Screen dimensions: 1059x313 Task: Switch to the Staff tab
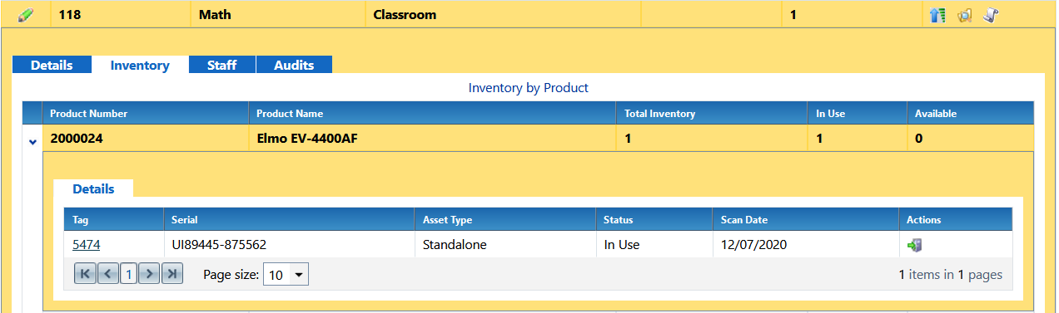tap(222, 65)
